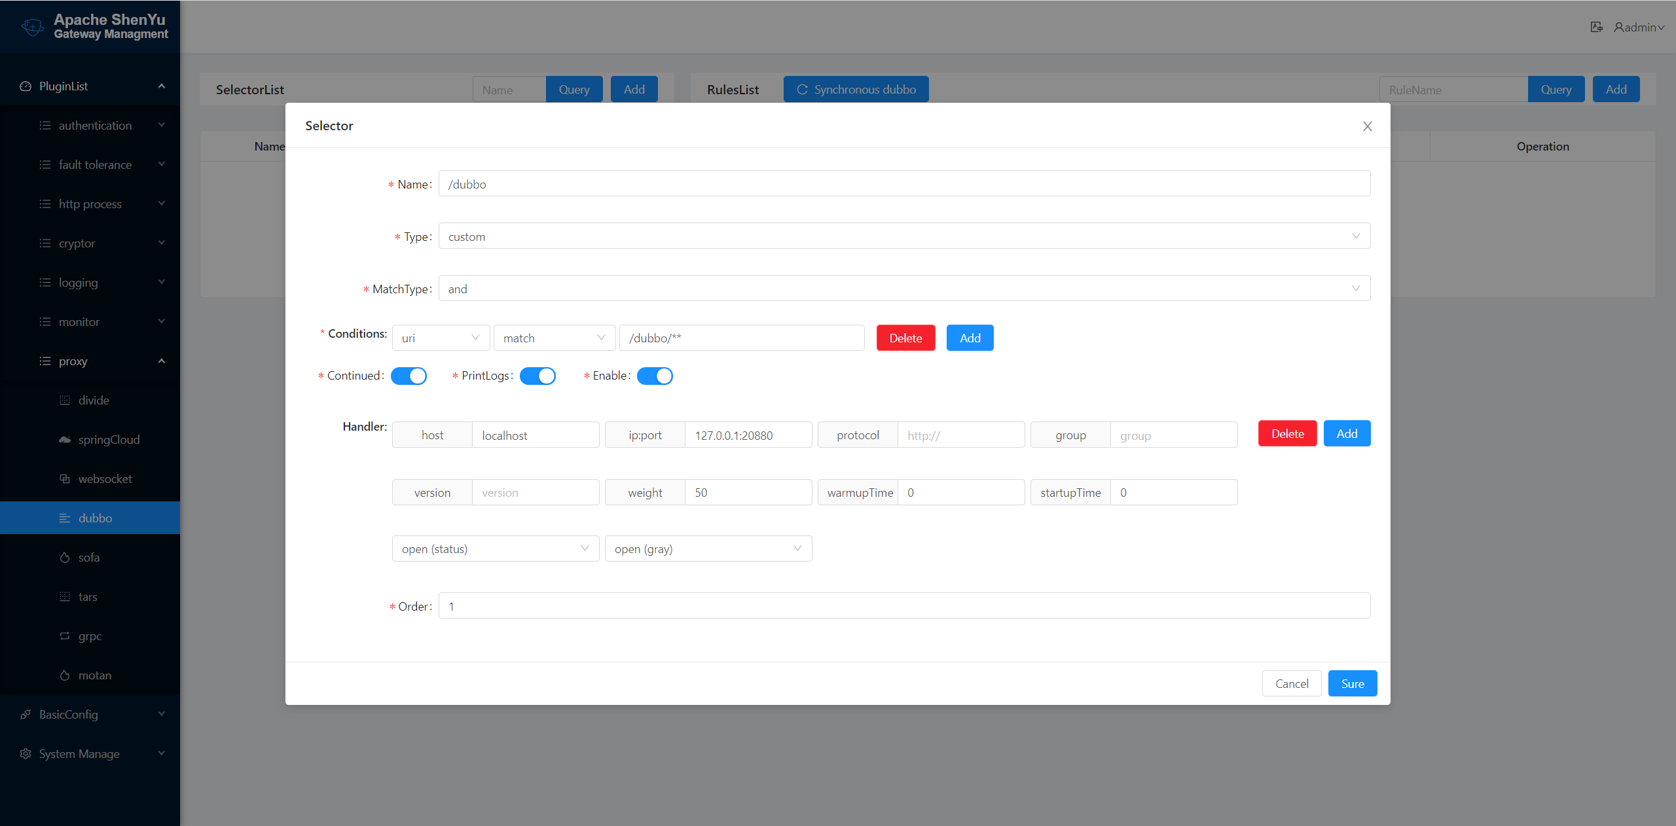The width and height of the screenshot is (1676, 826).
Task: Toggle the Continued switch off
Action: pyautogui.click(x=409, y=376)
